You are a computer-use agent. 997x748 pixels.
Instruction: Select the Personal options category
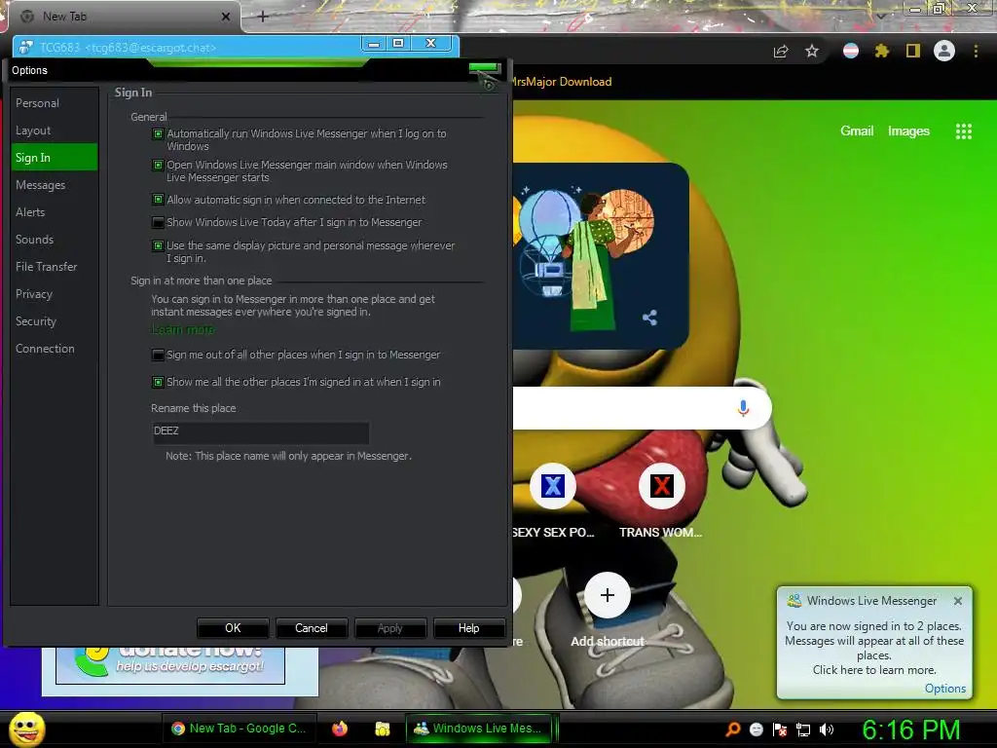tap(55, 103)
